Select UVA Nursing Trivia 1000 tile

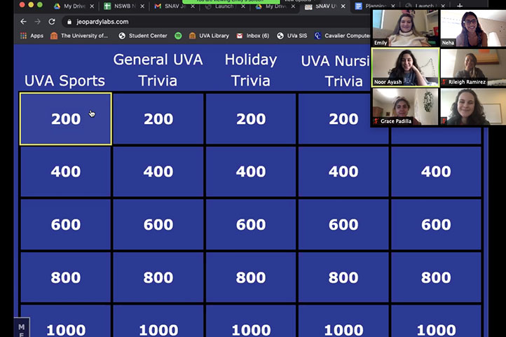click(343, 321)
